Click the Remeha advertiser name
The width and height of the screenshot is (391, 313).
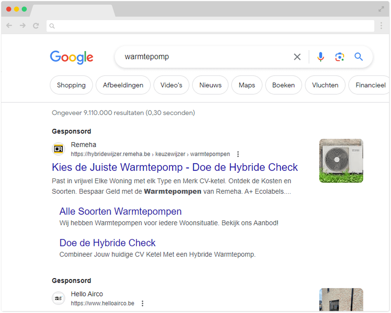click(x=83, y=144)
